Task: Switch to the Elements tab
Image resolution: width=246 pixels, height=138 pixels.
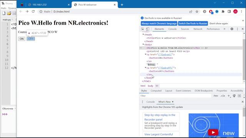Action: 159,29
